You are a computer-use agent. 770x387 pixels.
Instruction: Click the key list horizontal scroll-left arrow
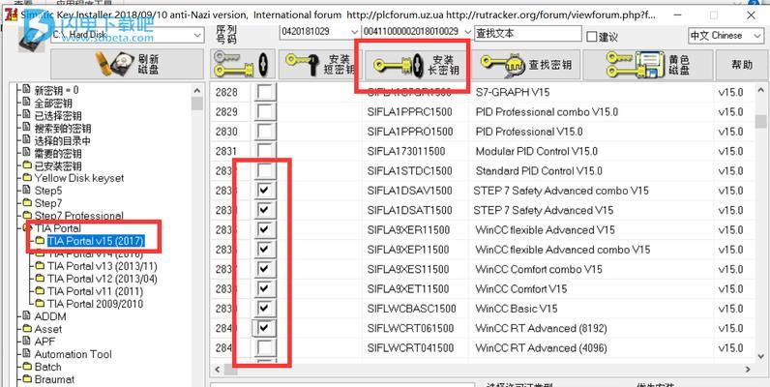pos(218,370)
